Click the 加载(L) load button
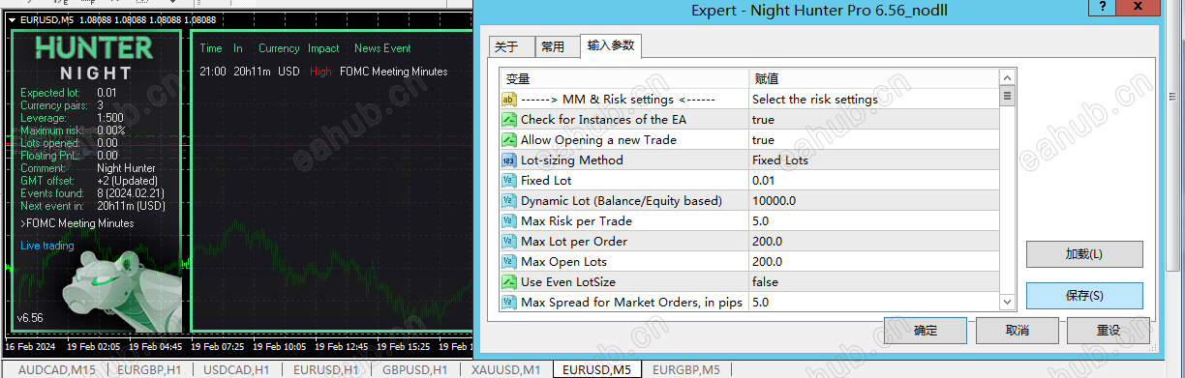Image resolution: width=1185 pixels, height=378 pixels. click(x=1084, y=254)
